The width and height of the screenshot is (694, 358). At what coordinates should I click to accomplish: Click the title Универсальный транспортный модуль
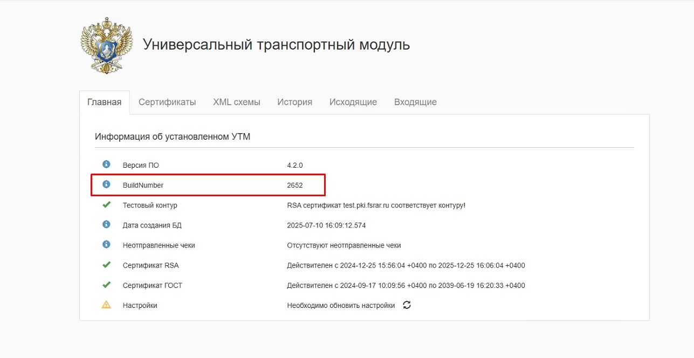coord(276,45)
